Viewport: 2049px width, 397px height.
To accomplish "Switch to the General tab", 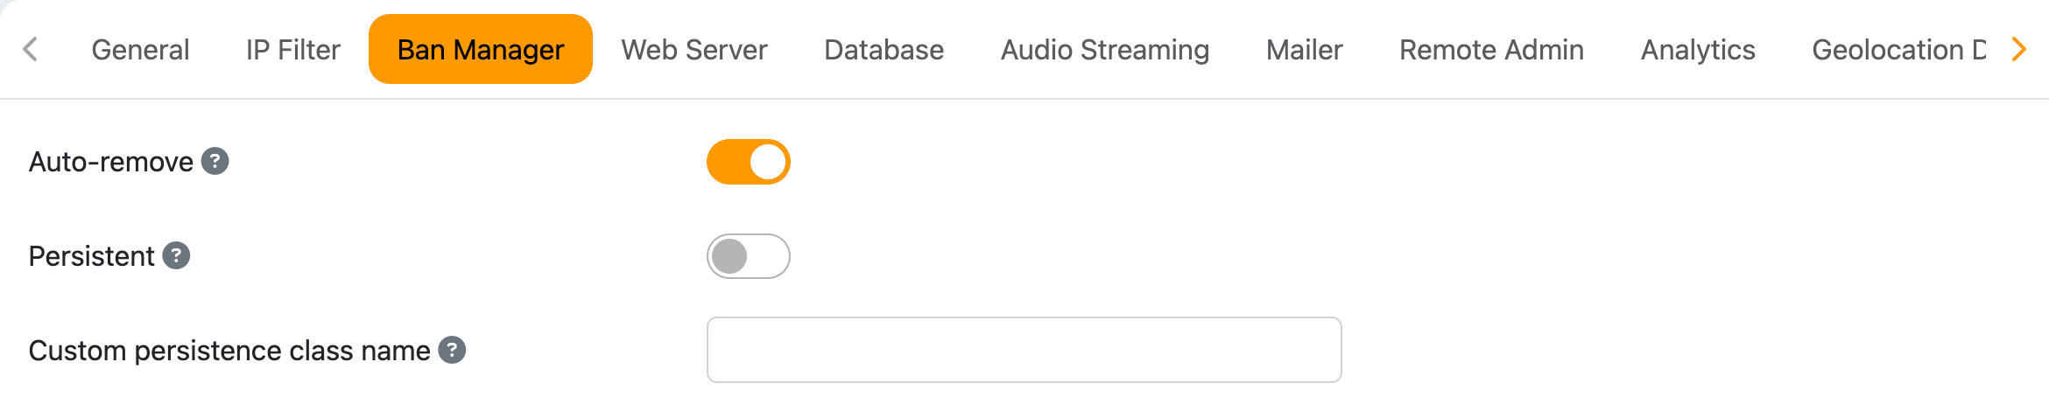I will click(x=140, y=50).
